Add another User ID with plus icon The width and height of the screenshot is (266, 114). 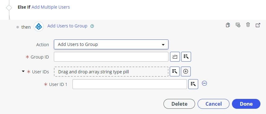point(186,71)
